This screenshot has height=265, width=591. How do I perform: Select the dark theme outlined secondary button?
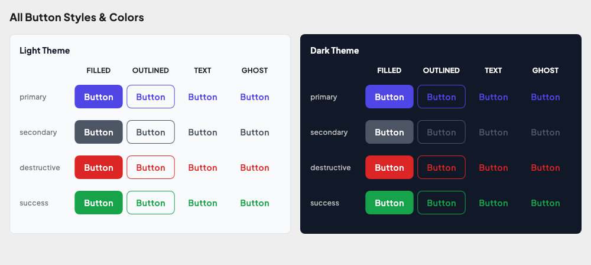441,132
